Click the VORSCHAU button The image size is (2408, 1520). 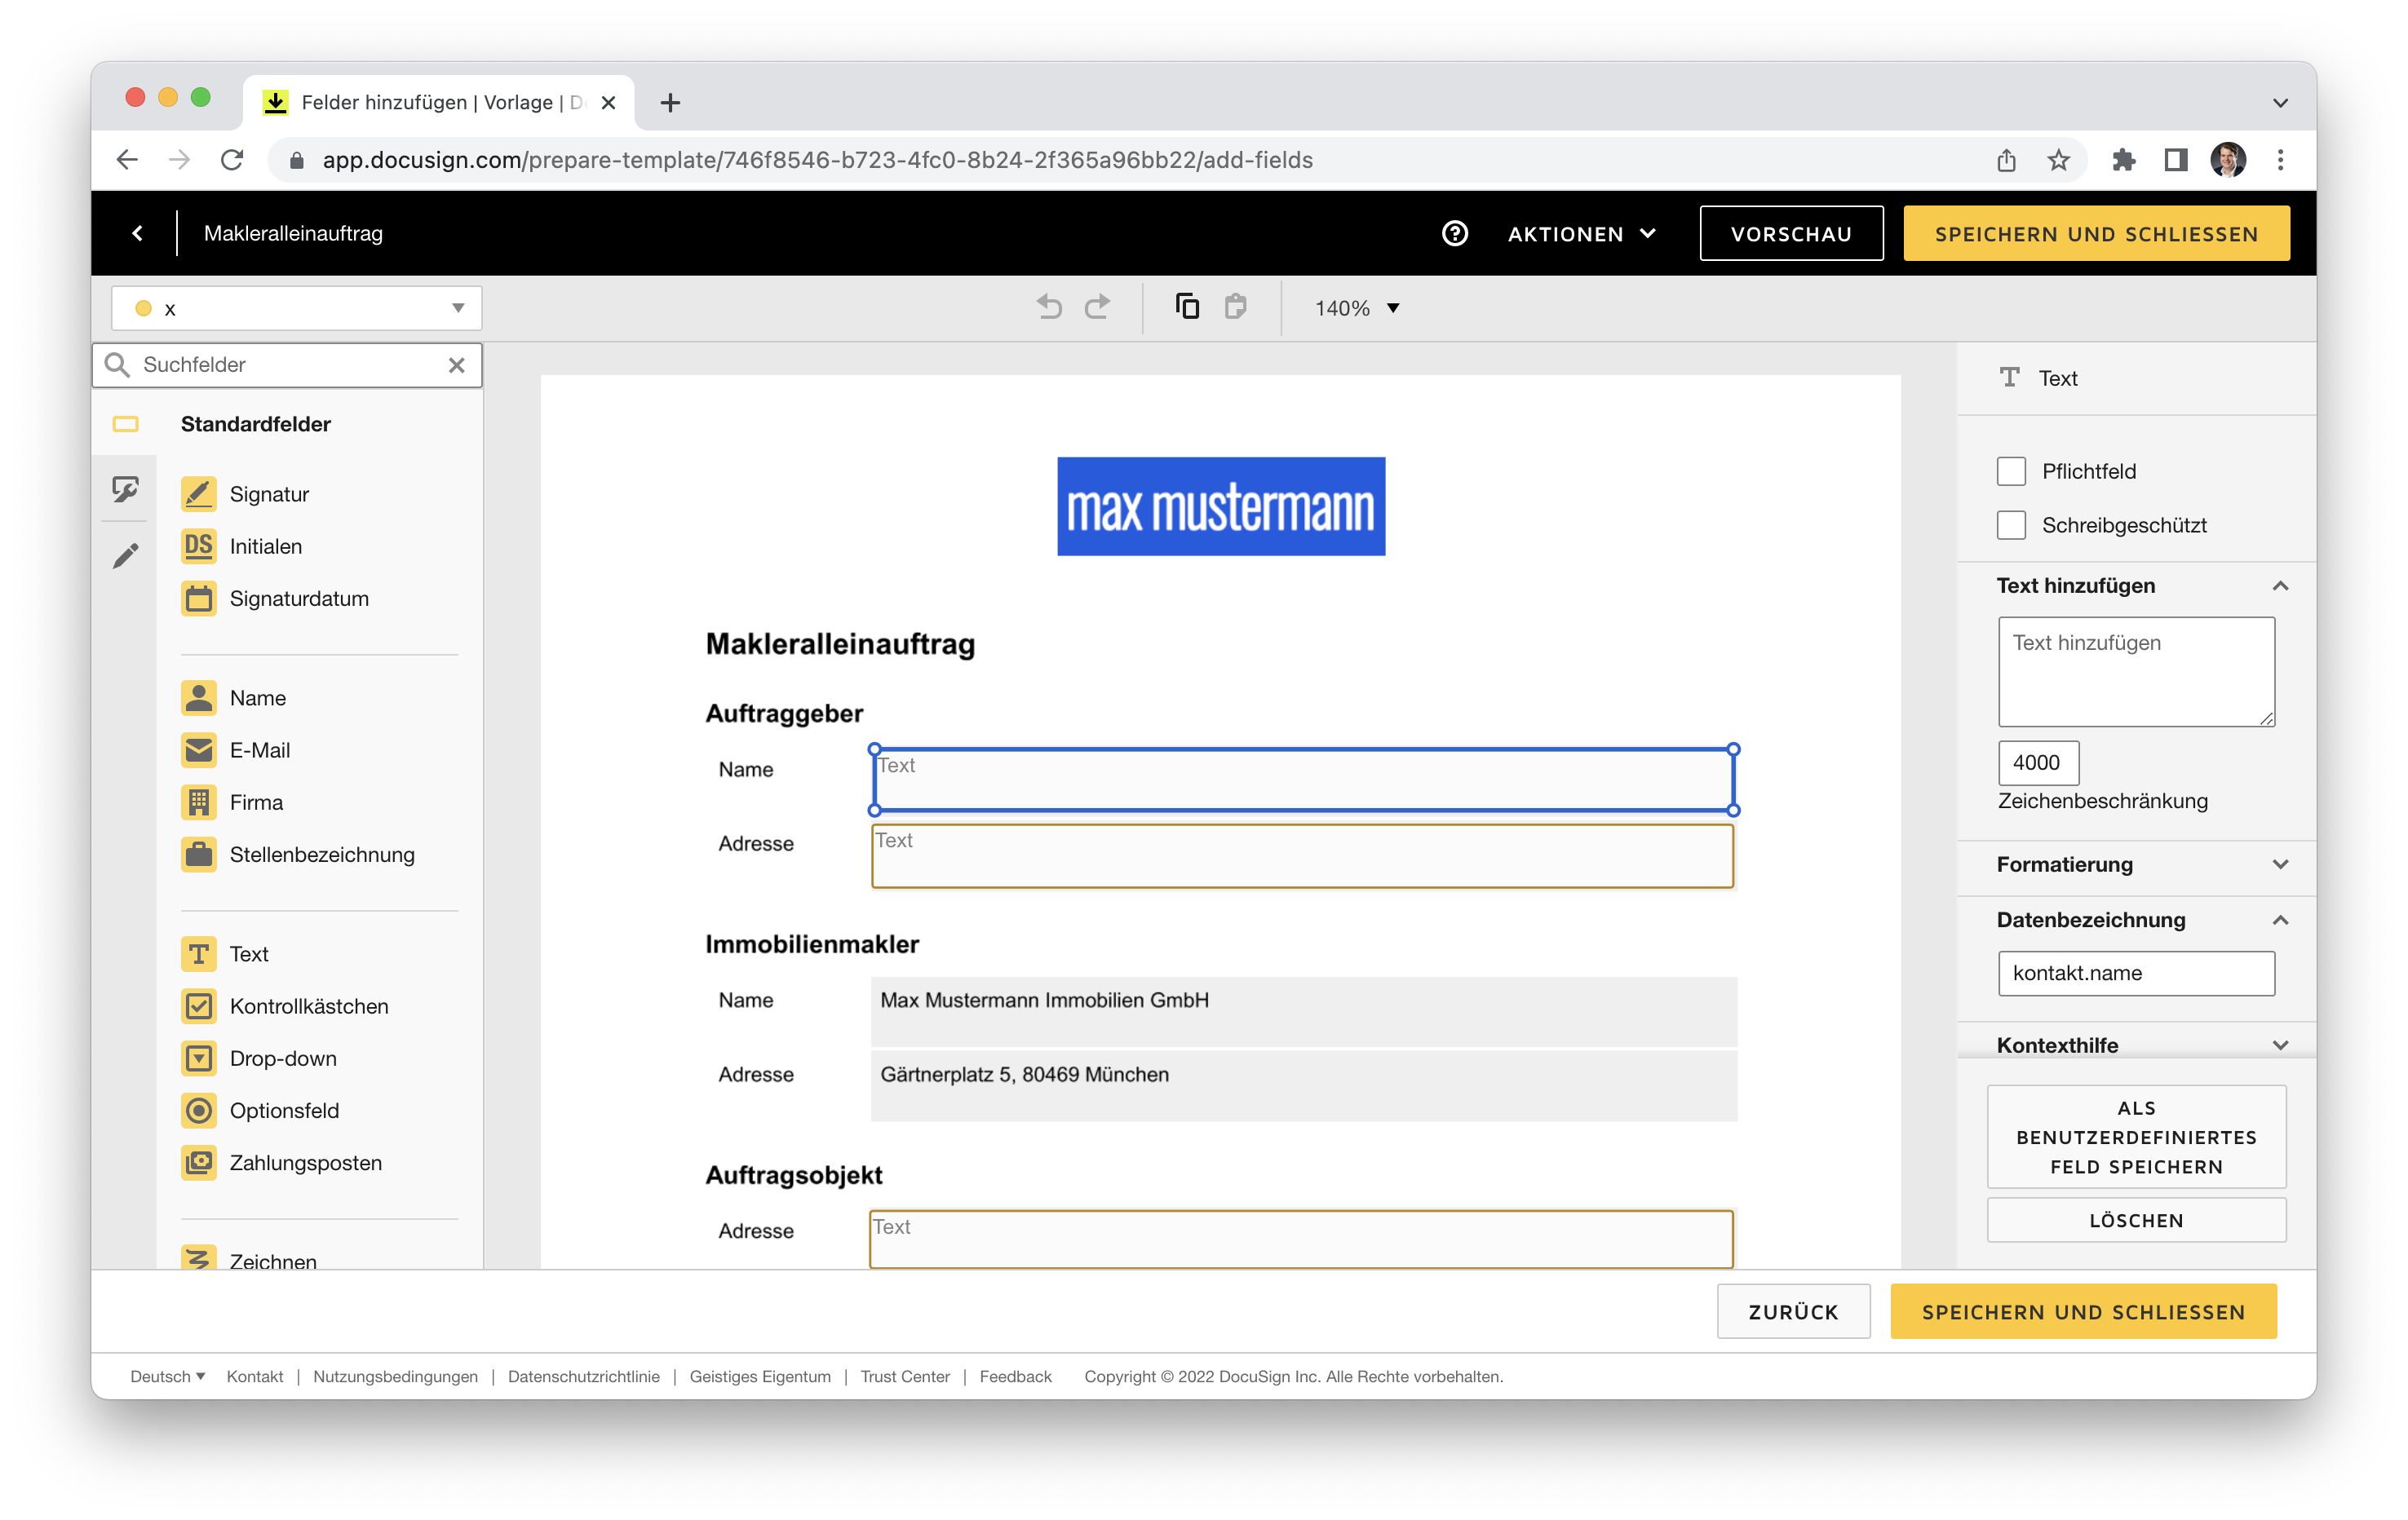[x=1790, y=234]
